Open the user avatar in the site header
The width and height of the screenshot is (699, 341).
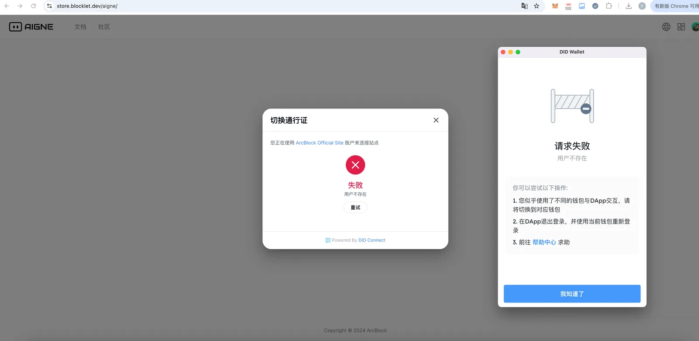click(696, 27)
